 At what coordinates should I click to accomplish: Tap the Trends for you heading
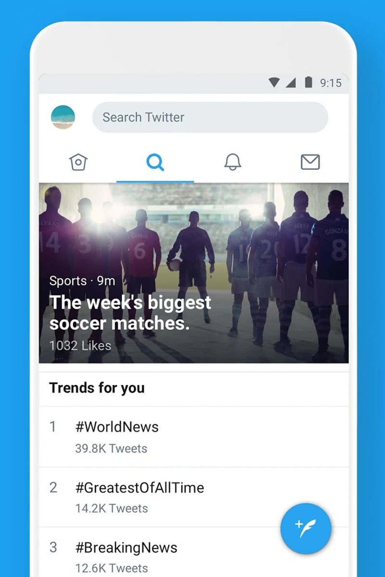96,388
